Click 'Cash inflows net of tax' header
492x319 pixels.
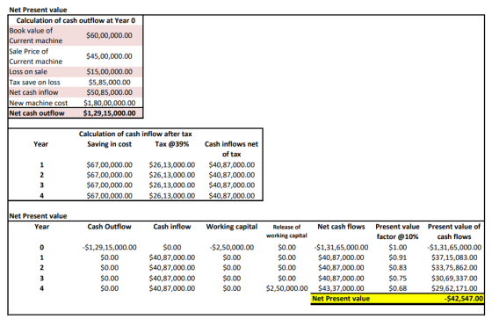(x=231, y=149)
